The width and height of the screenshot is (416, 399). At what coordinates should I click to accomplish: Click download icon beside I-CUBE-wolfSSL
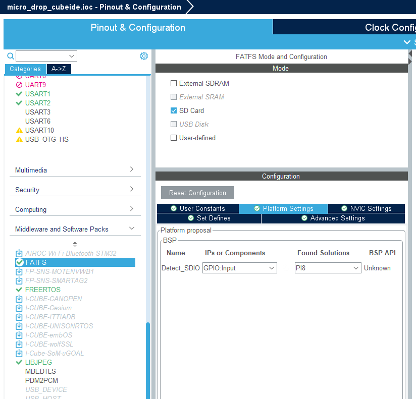(x=19, y=344)
